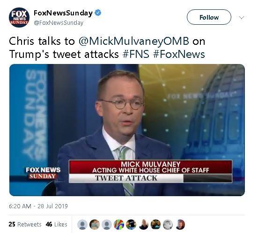Screen dimensions: 258x233
Task: Click the first gray default liker avatar
Action: click(82, 225)
